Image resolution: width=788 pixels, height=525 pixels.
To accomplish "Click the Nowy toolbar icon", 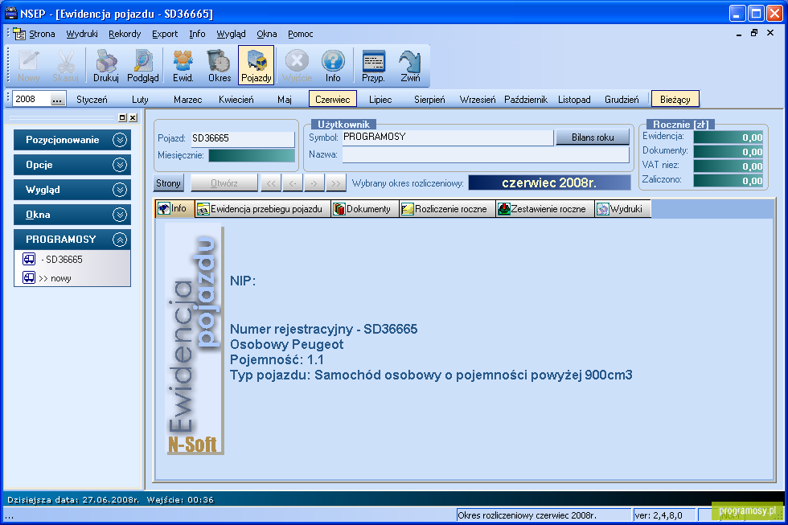I will pos(29,65).
